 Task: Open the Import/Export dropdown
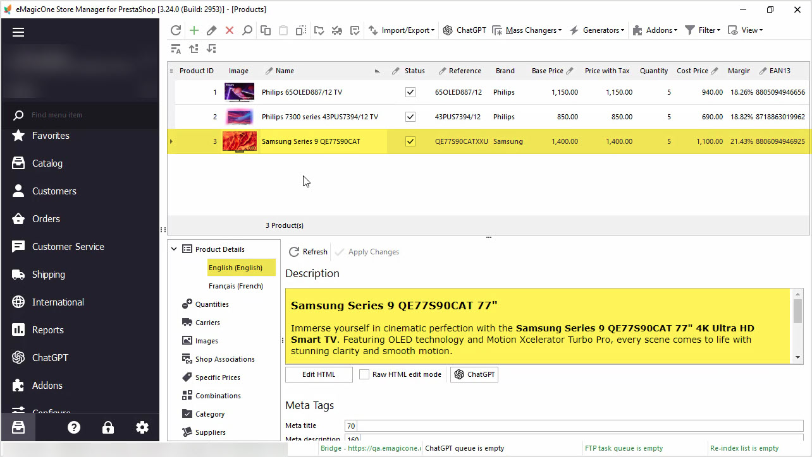(x=402, y=30)
